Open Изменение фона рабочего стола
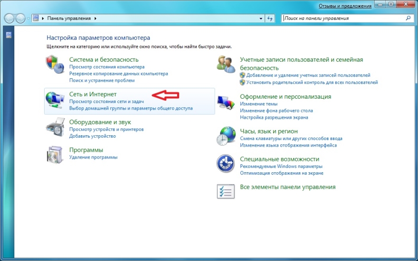 point(276,111)
